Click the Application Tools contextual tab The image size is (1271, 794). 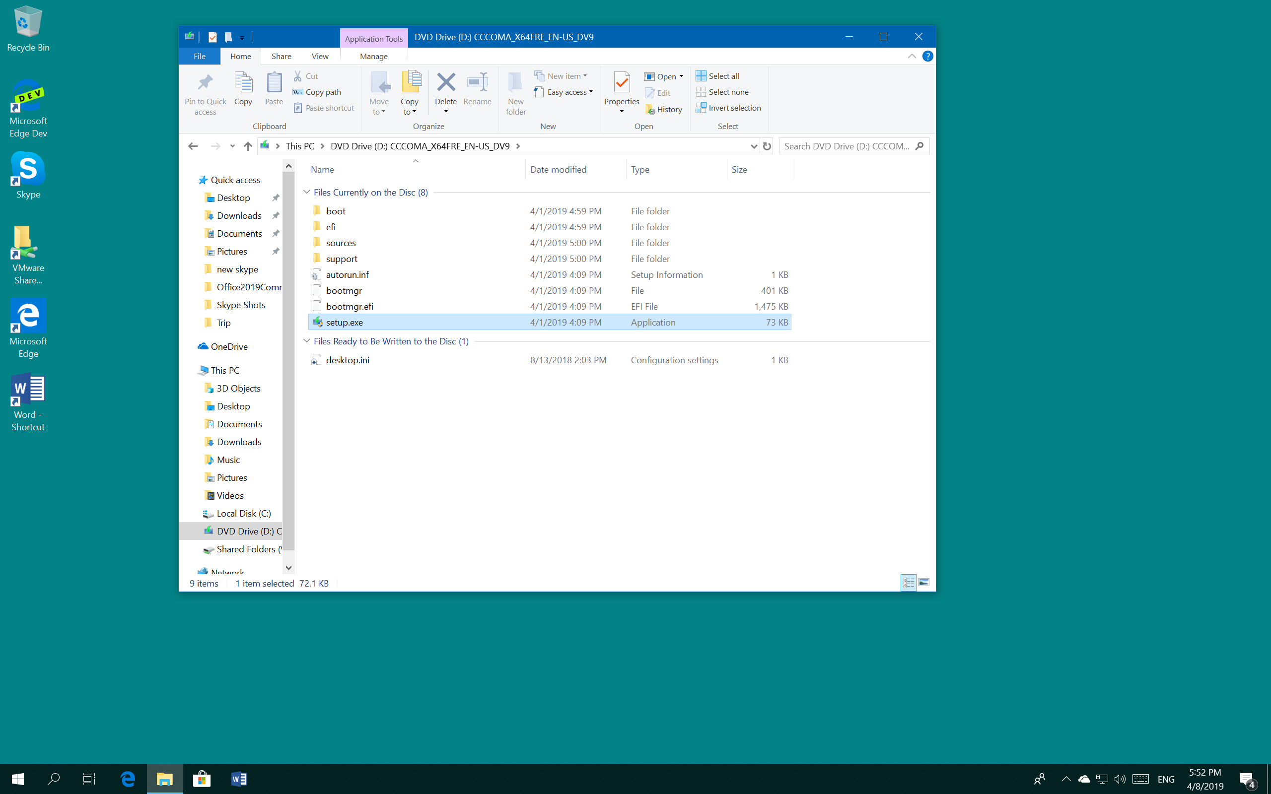(x=373, y=38)
